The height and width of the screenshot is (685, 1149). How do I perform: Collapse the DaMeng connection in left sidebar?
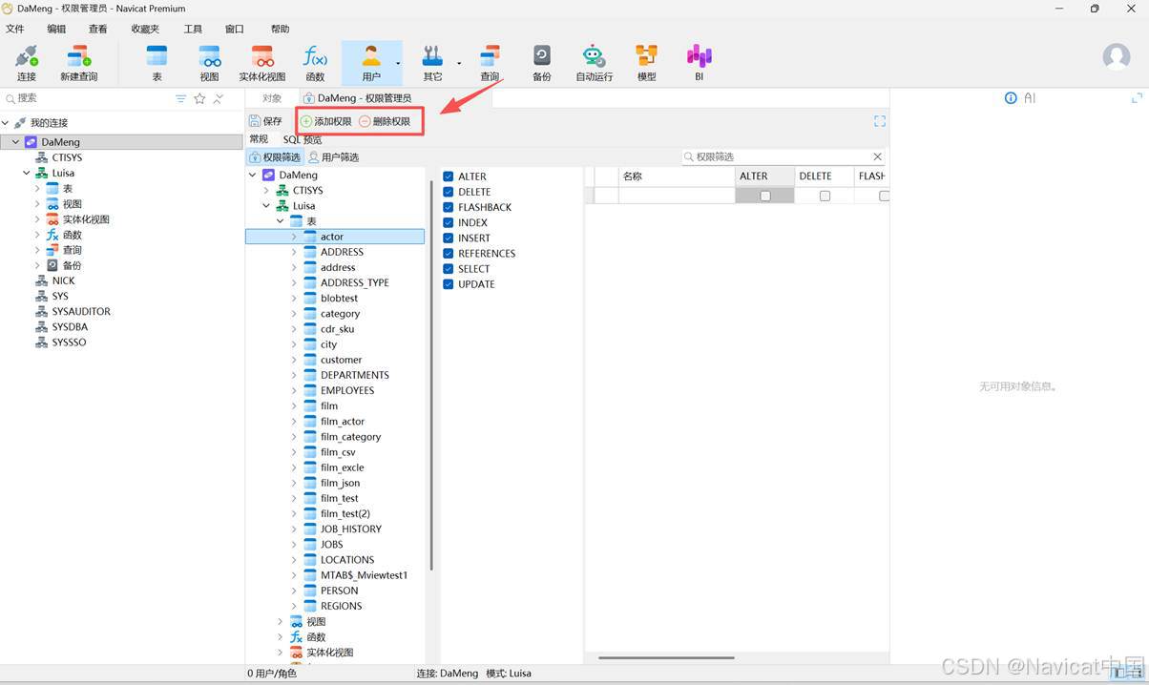15,142
